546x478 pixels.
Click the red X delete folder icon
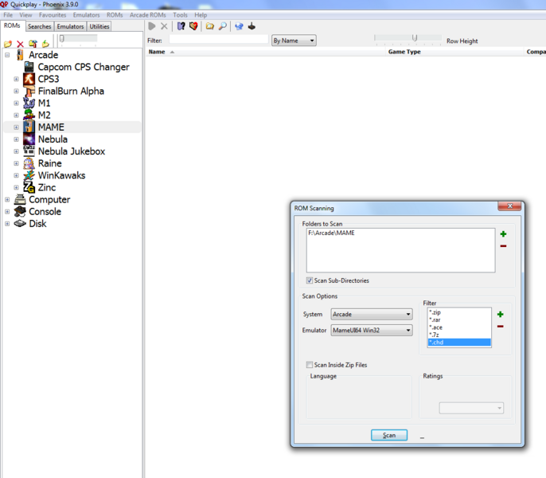(20, 44)
